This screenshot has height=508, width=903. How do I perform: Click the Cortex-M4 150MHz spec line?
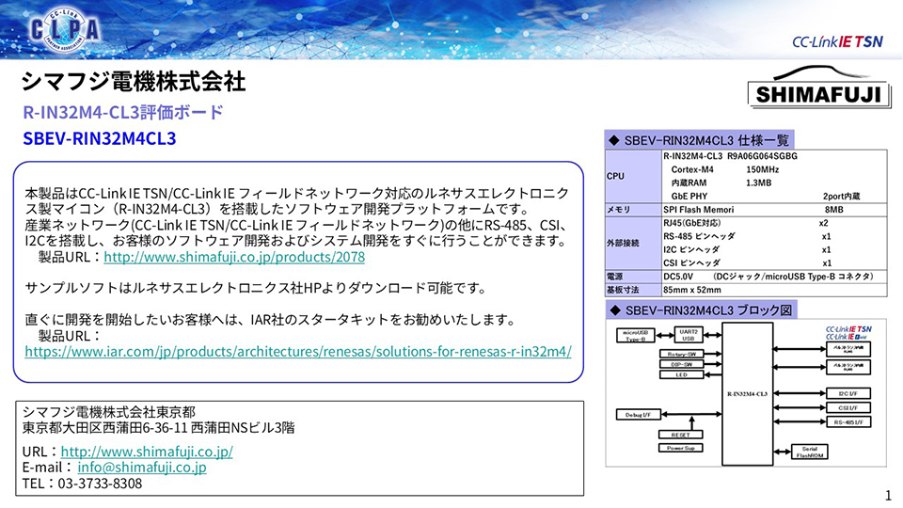725,169
